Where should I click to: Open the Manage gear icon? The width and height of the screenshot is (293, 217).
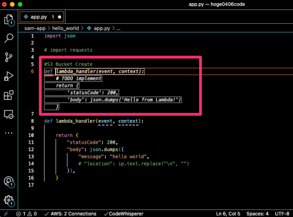[x=9, y=201]
